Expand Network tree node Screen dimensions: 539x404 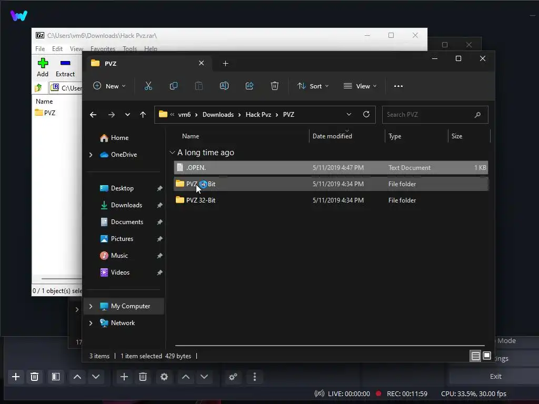[91, 323]
